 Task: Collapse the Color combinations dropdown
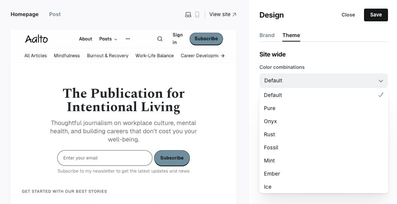(323, 80)
